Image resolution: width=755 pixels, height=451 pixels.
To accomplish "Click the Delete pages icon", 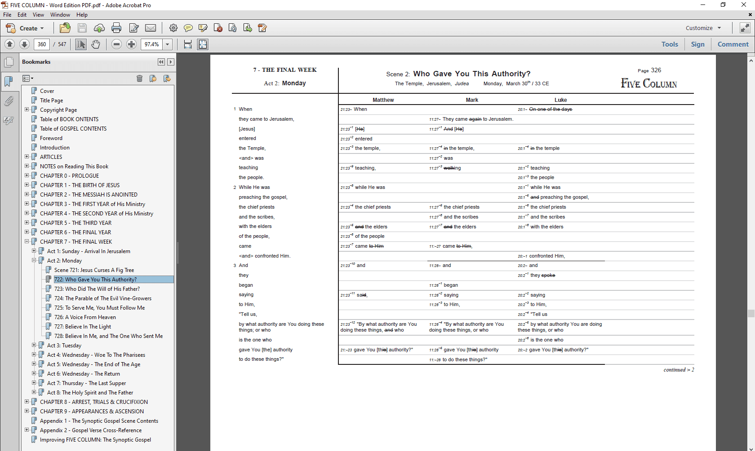I will coord(218,28).
